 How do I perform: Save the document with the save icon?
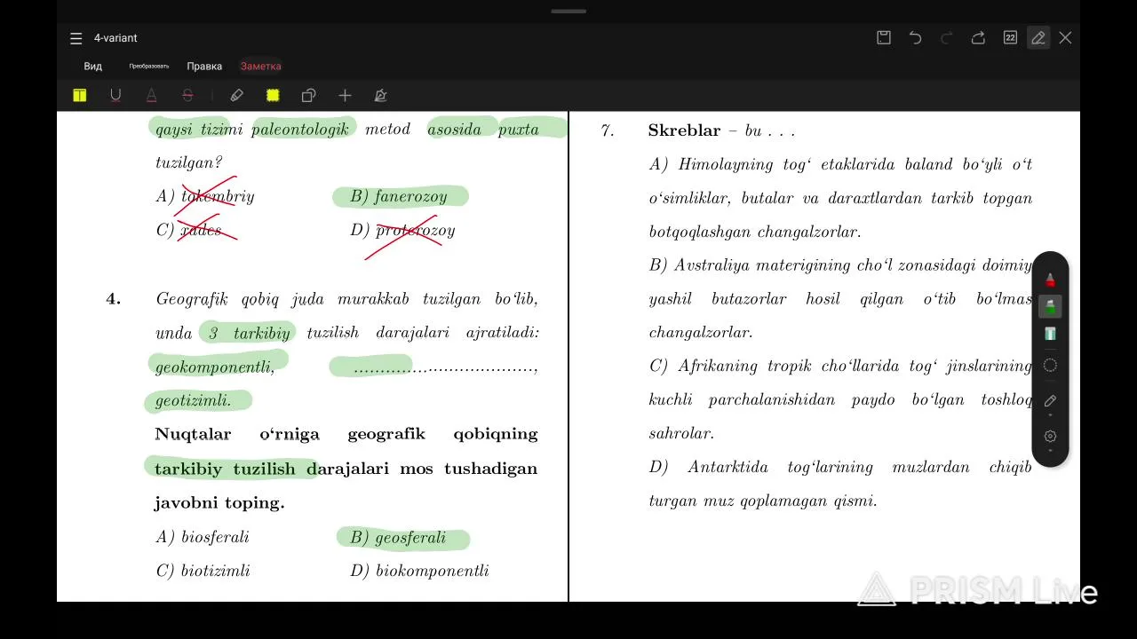pyautogui.click(x=884, y=37)
